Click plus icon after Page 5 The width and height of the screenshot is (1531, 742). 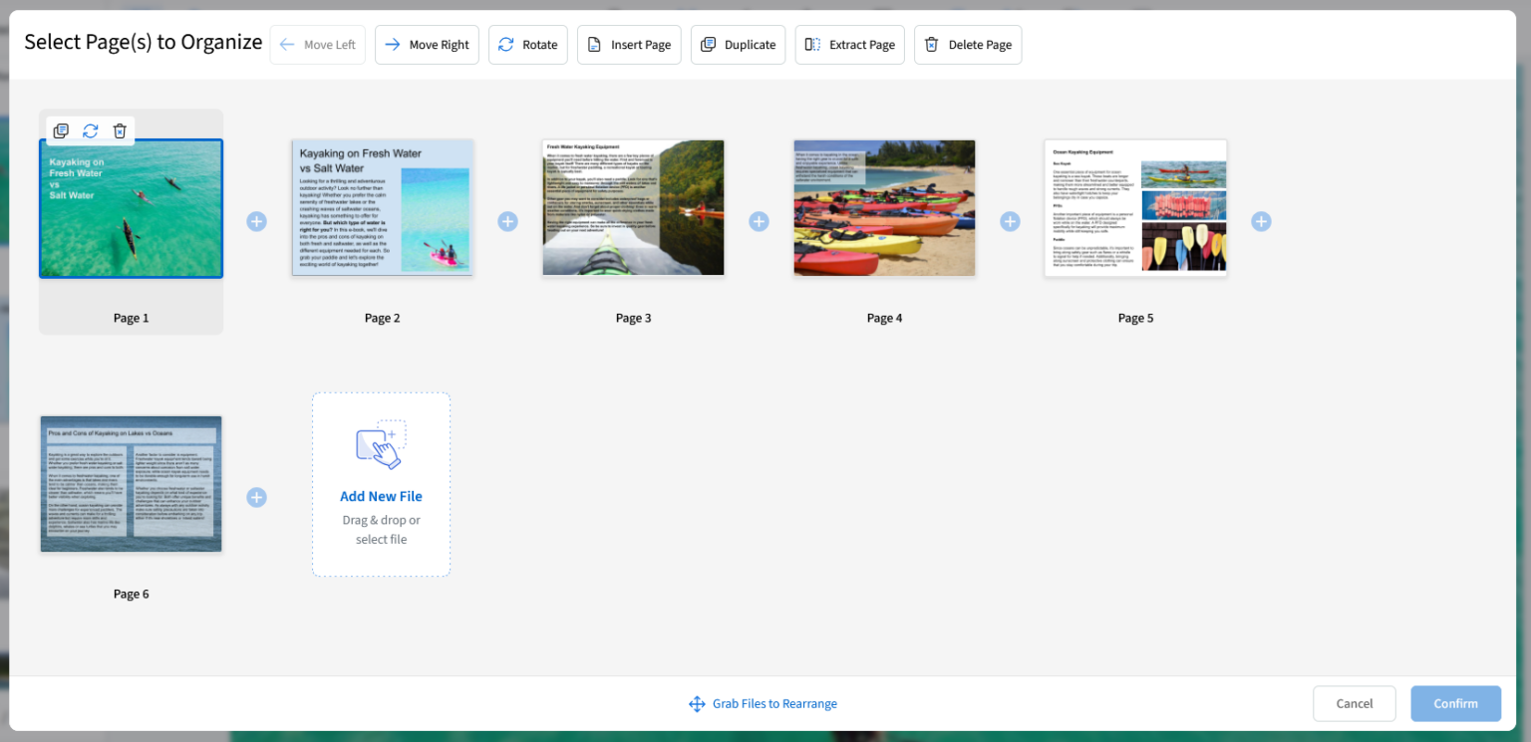pos(1262,221)
